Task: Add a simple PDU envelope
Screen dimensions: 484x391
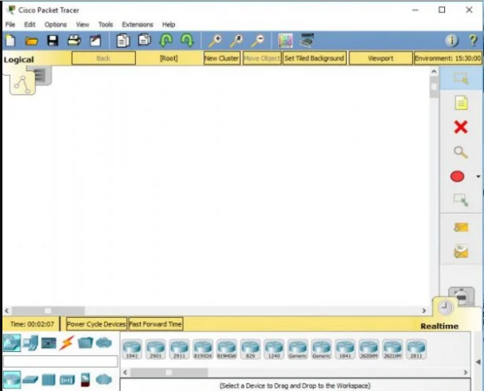Action: point(461,227)
